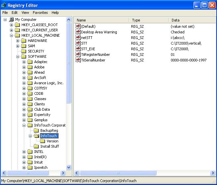Click tree pane scroll left arrow
Image resolution: width=217 pixels, height=185 pixels.
click(x=4, y=173)
